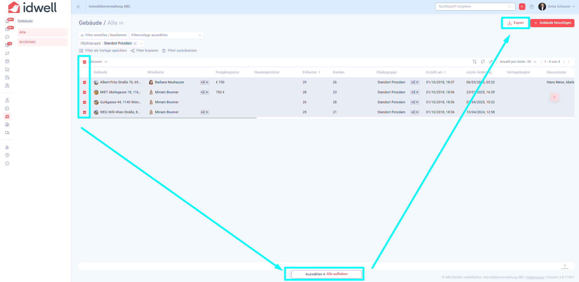Click the sort arrows icon above table

click(475, 62)
